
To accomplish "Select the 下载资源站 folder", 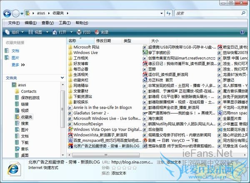I will click(x=80, y=97).
